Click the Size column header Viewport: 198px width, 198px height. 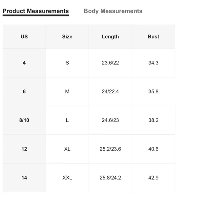coord(67,37)
